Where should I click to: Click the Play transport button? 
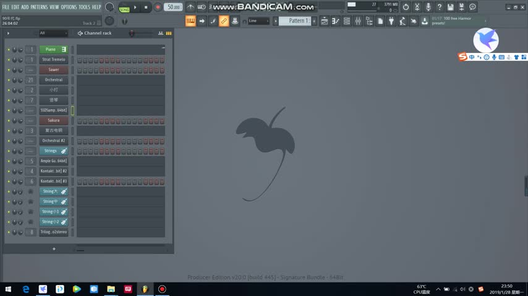pos(135,7)
